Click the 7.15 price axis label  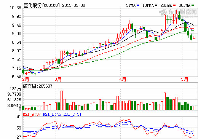[x=17, y=68]
